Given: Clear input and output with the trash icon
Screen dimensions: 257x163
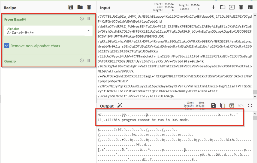Looking at the screenshot, I should point(241,7).
